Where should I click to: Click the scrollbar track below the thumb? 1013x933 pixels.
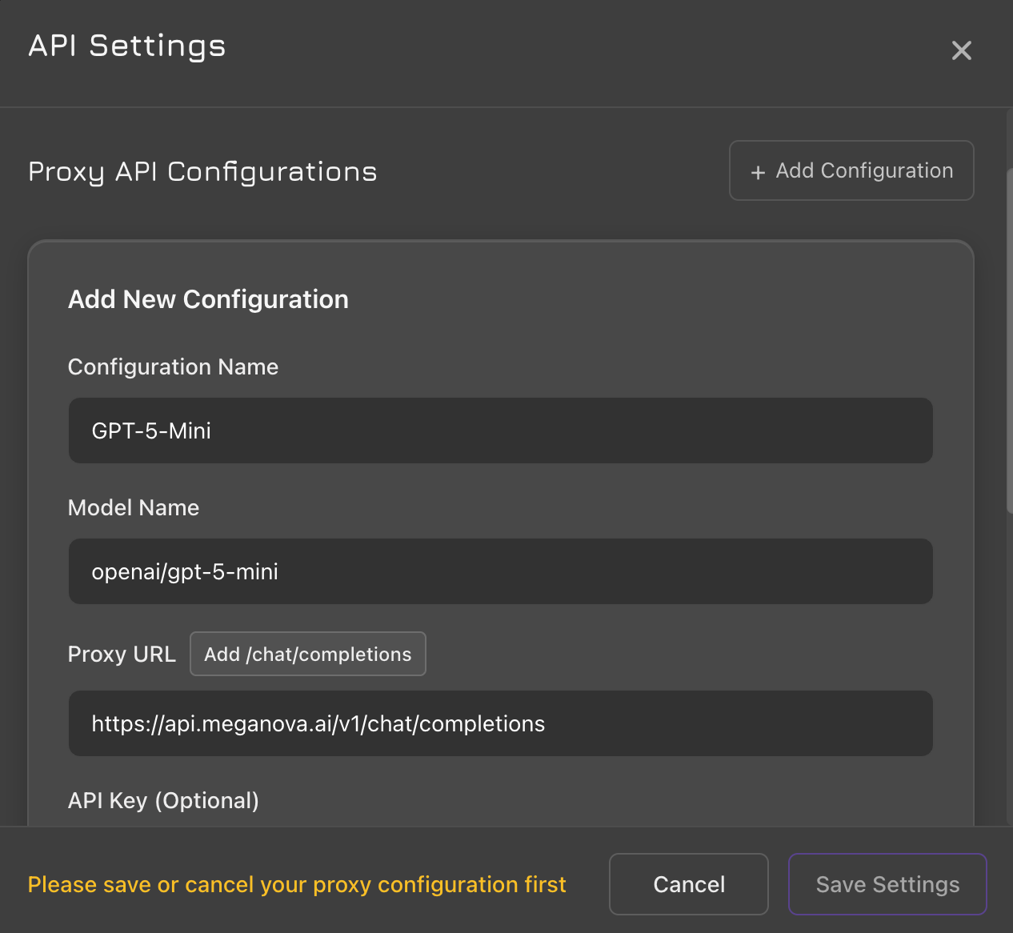click(1009, 672)
